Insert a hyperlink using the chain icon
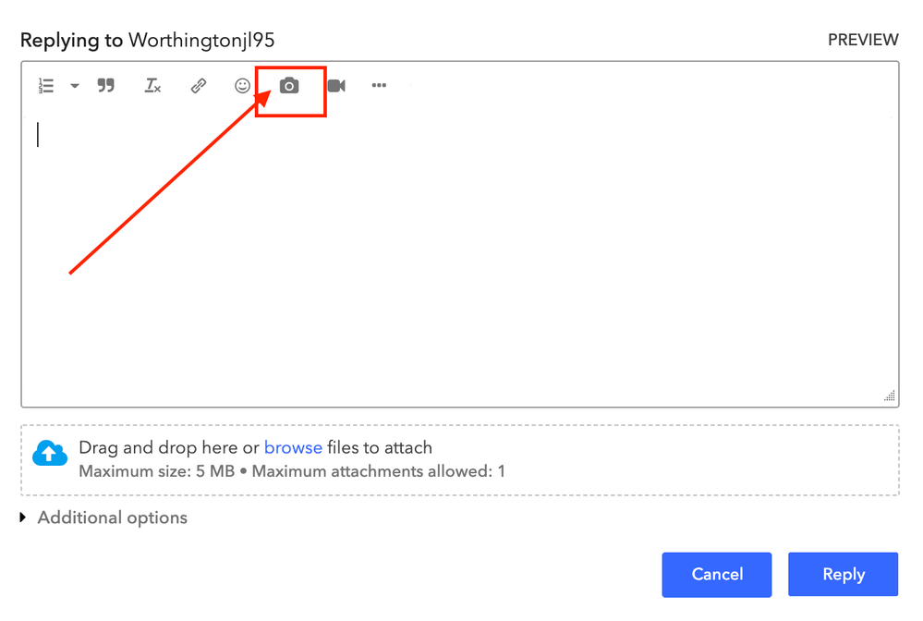923x621 pixels. tap(198, 86)
